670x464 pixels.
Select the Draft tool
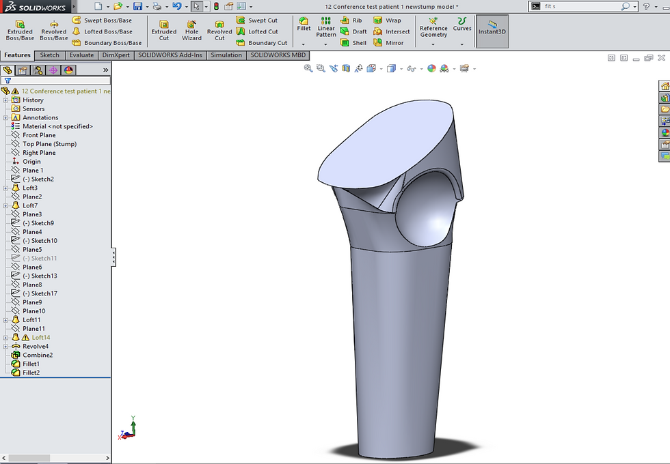(x=353, y=31)
